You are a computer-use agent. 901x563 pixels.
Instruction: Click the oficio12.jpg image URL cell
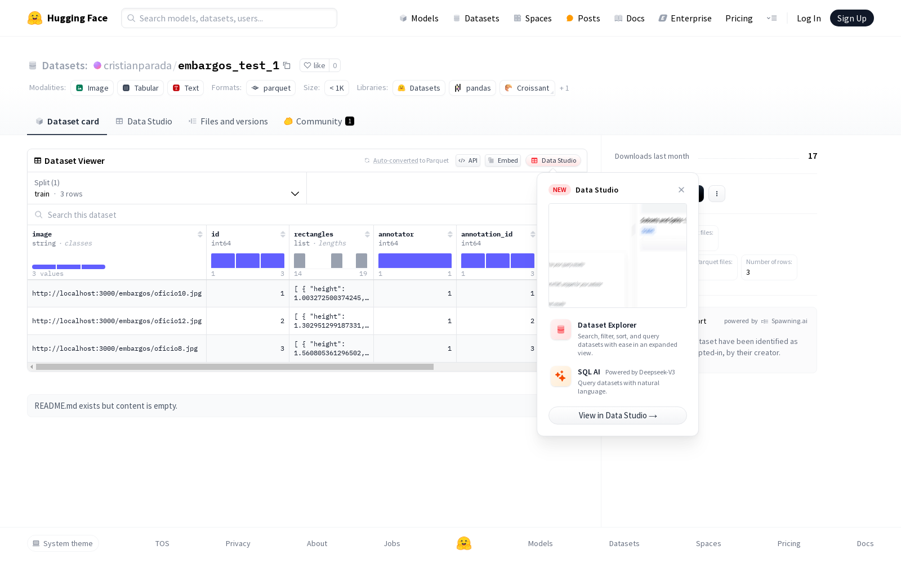pyautogui.click(x=117, y=321)
